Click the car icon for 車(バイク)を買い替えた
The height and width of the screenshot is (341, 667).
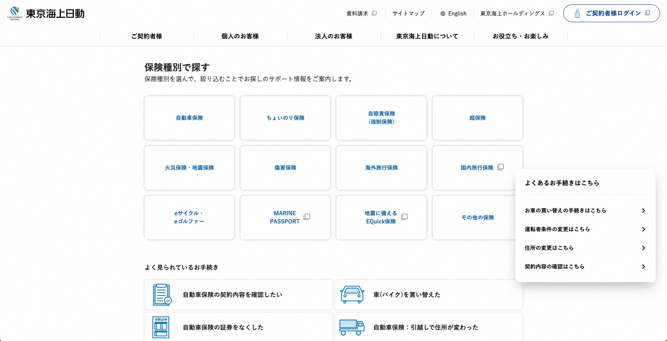point(352,295)
